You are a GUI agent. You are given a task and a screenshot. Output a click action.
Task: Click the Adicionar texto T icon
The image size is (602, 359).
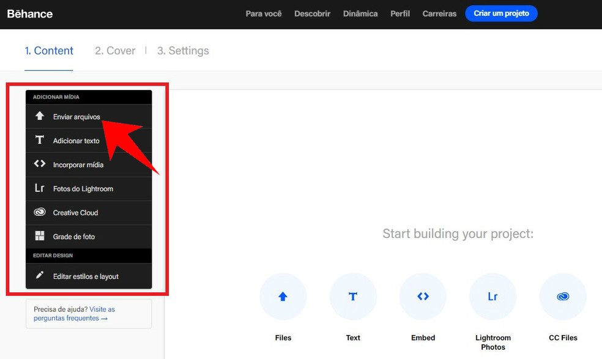click(x=39, y=140)
